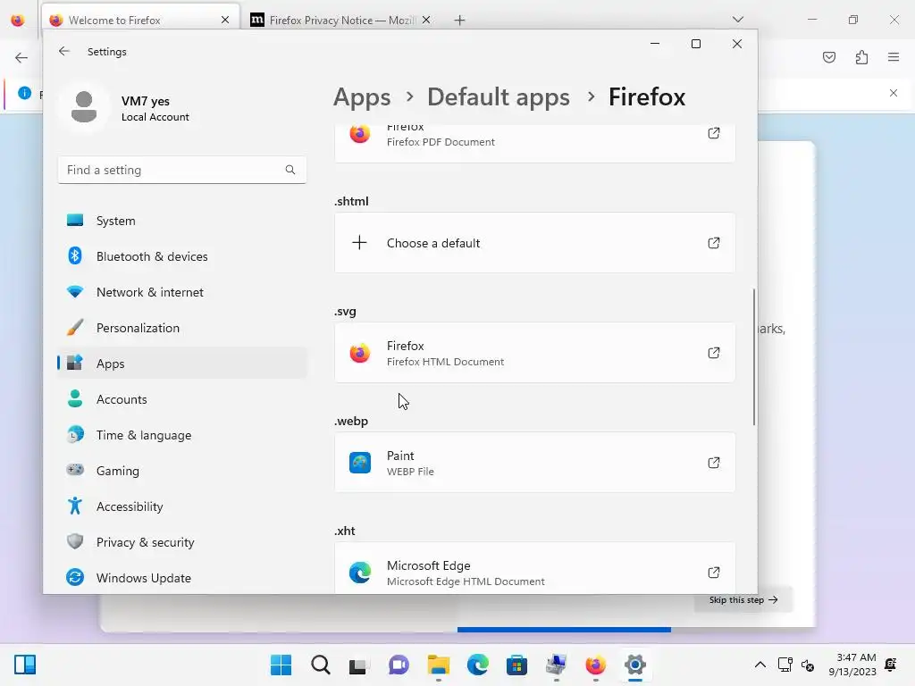
Task: Open Firefox extensions puzzle icon
Action: click(861, 57)
